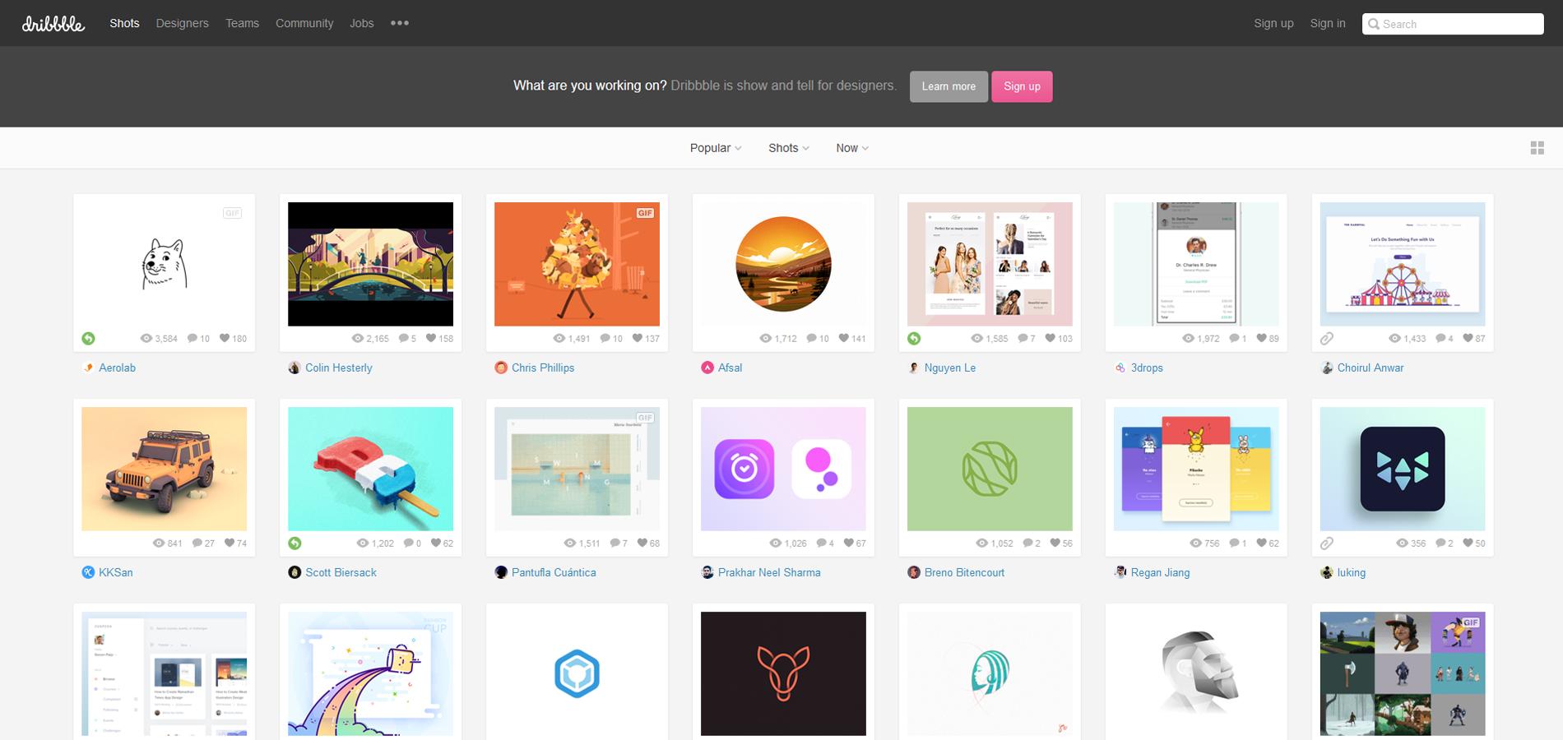The width and height of the screenshot is (1563, 740).
Task: Click the GIF badge on Chris Phillips' shot
Action: 645,213
